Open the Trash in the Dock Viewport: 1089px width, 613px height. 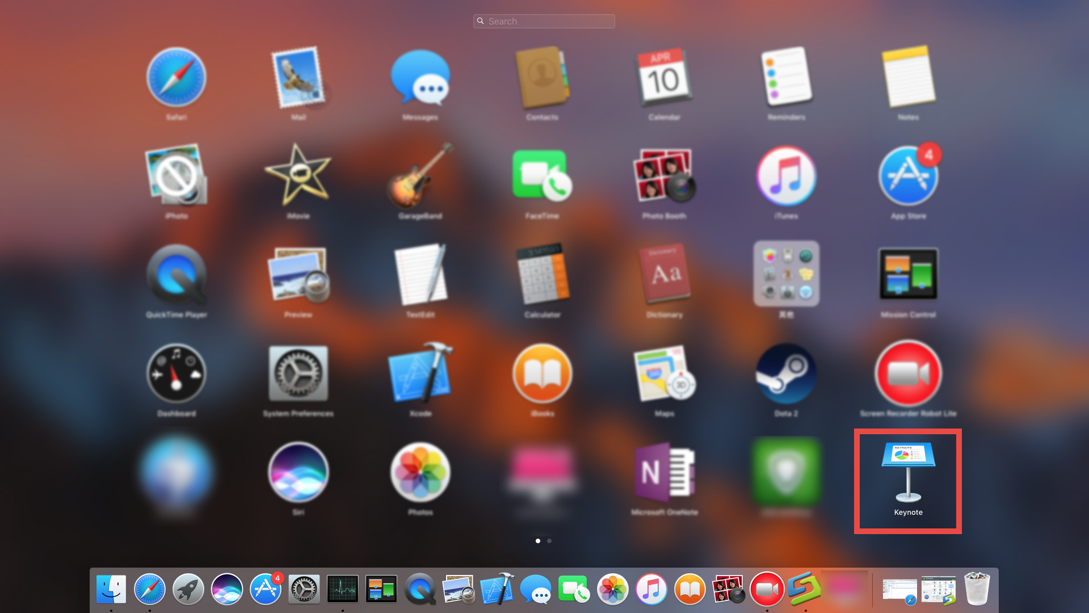977,589
